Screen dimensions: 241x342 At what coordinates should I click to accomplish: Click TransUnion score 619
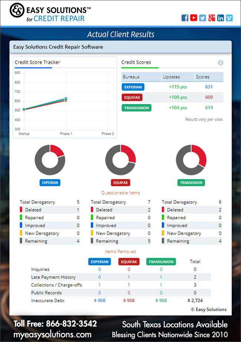[x=209, y=108]
